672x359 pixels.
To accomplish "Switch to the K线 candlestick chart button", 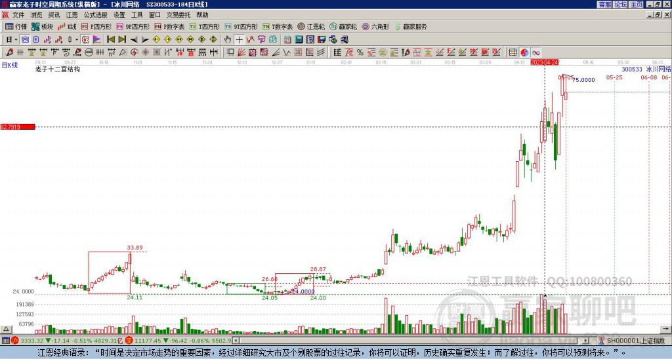I will (67, 26).
